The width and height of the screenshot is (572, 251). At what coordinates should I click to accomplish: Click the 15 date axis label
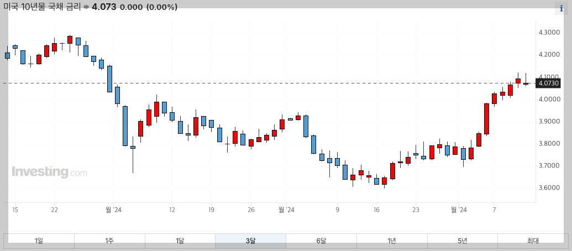tap(15, 210)
